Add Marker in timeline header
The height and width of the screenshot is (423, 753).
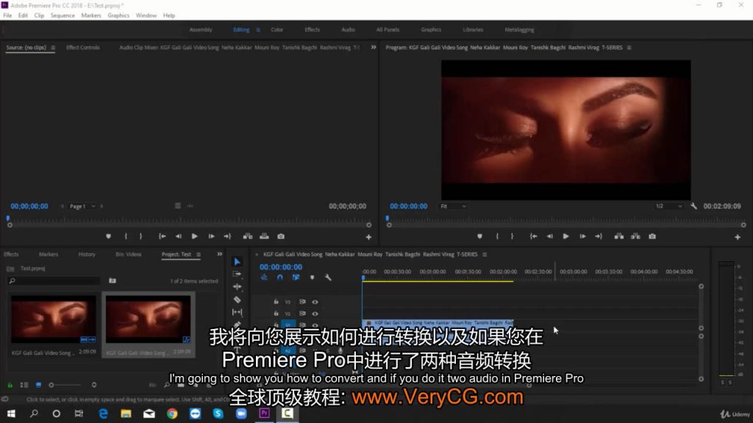312,277
